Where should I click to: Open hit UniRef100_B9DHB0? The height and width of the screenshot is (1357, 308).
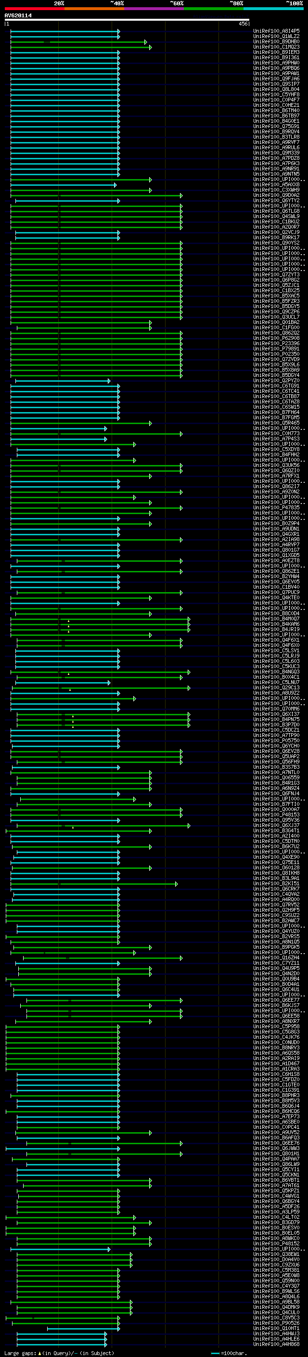pos(276,41)
